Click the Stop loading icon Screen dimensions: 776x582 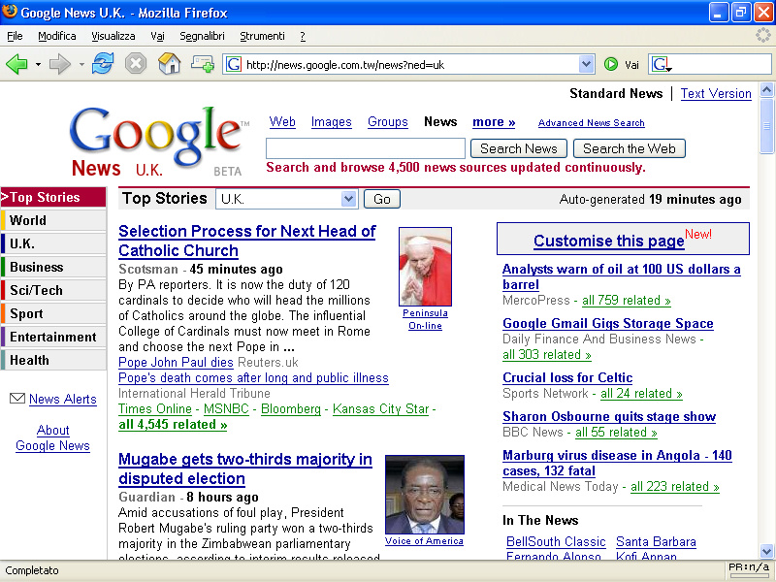(x=135, y=64)
